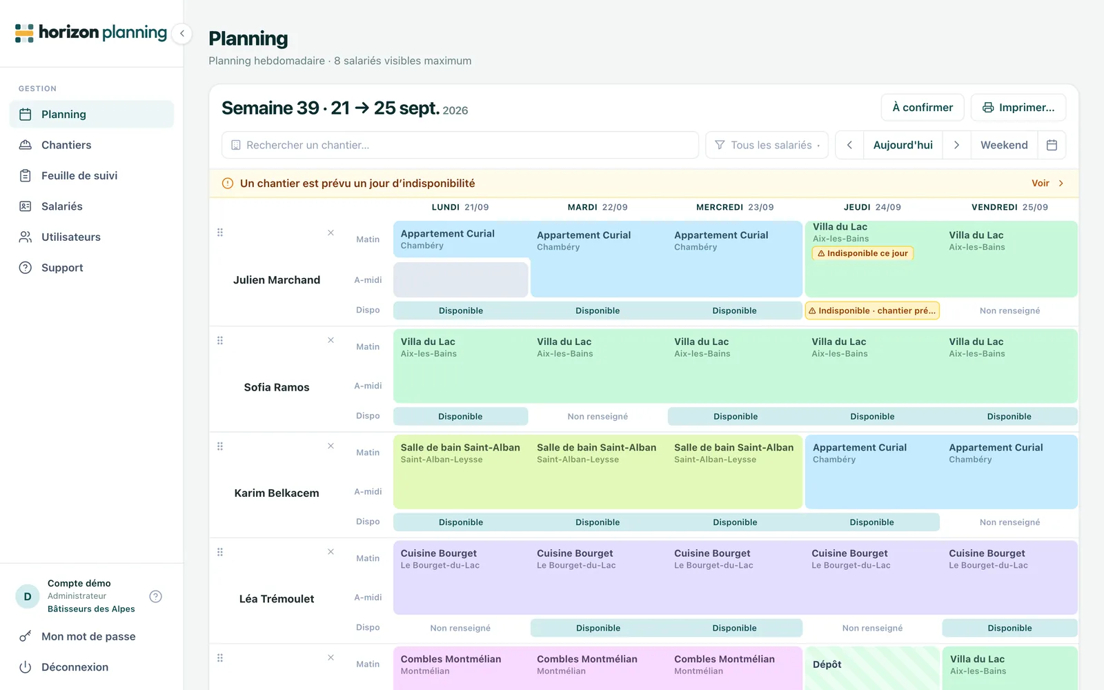Navigate to Salariés
The height and width of the screenshot is (690, 1104).
[92, 206]
